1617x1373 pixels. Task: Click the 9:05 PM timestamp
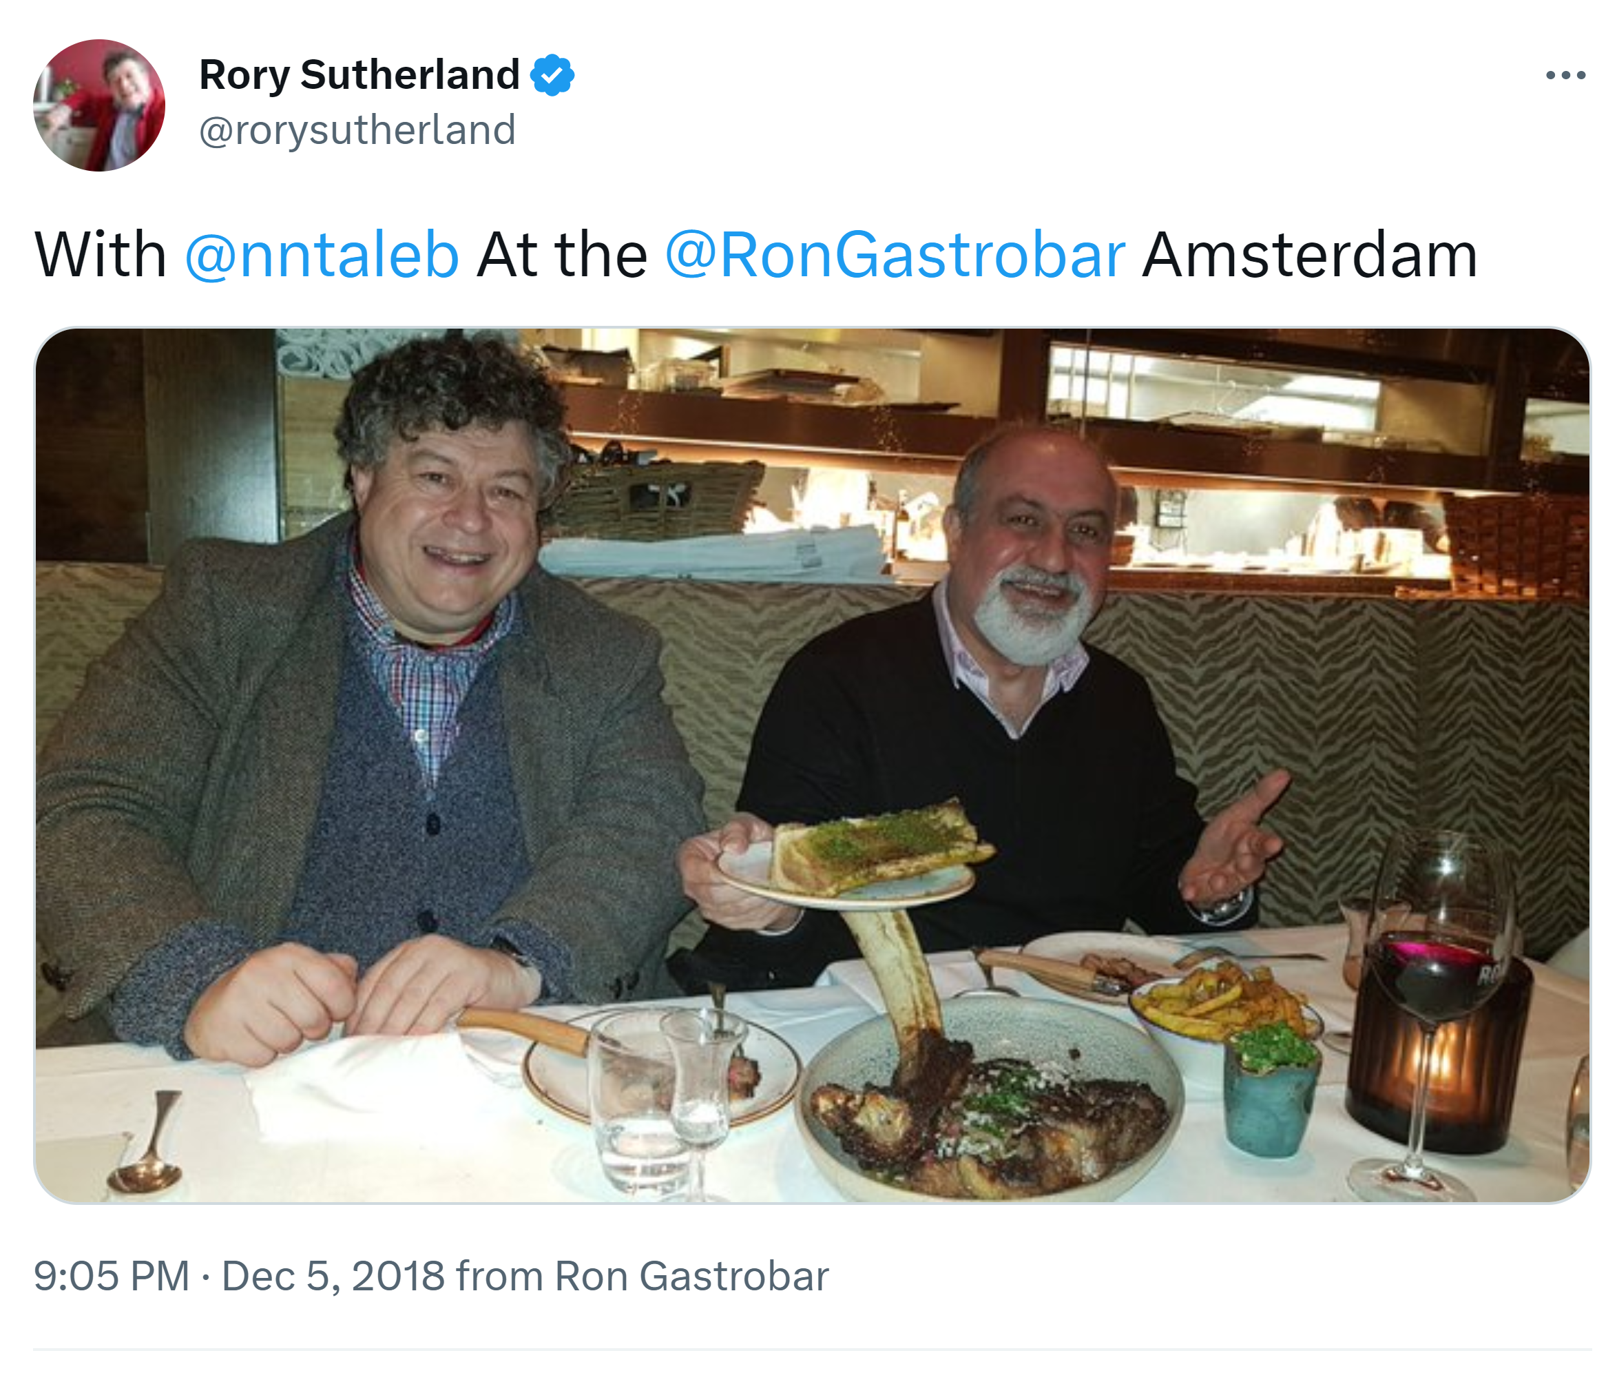click(x=112, y=1277)
